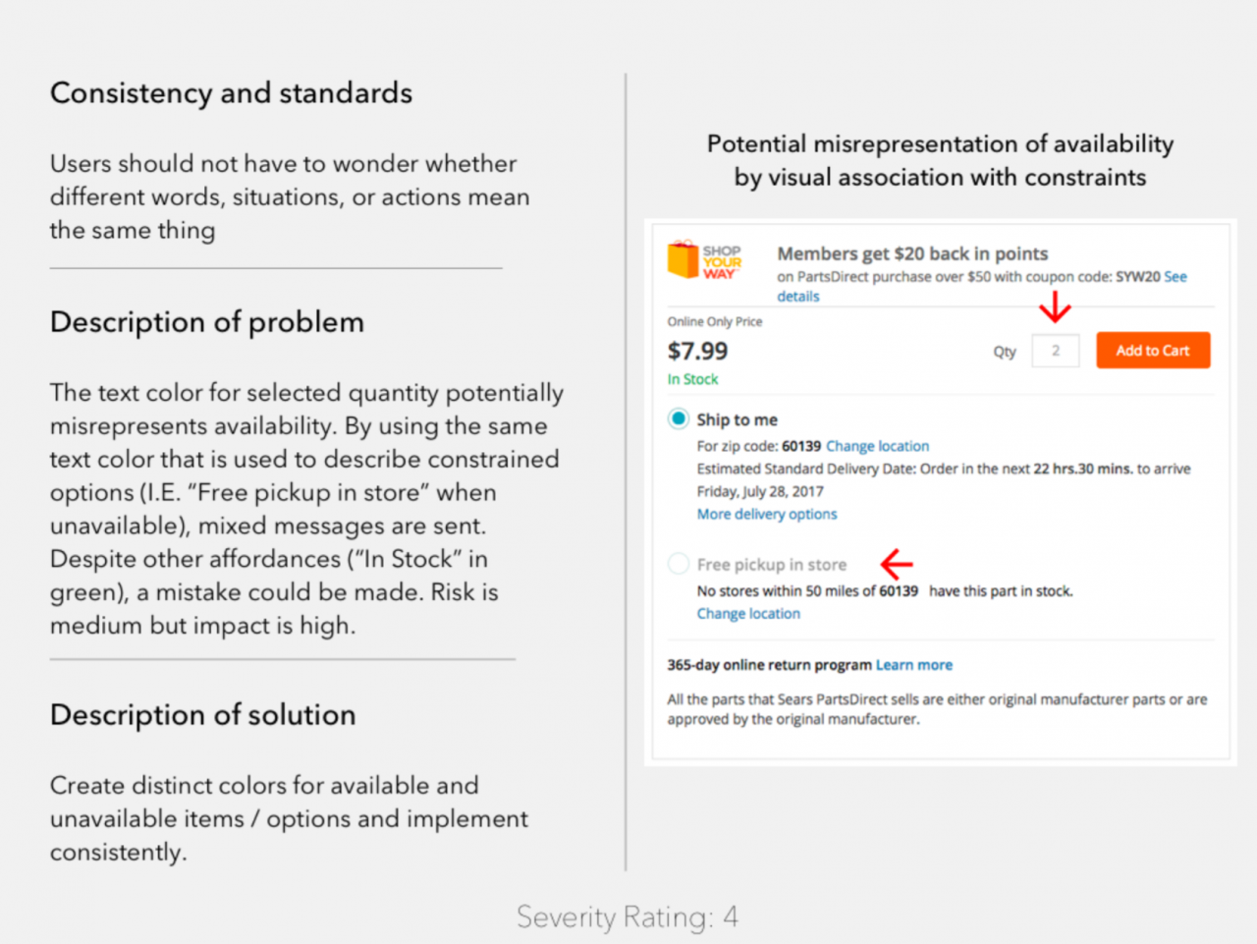Click the $7.99 price
1257x944 pixels.
click(698, 351)
